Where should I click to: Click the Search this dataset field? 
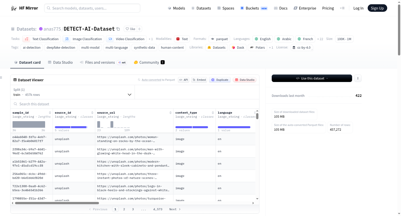135,104
